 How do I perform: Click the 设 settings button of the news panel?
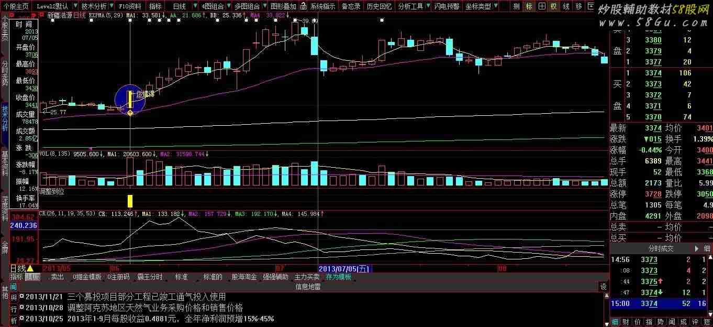603,287
